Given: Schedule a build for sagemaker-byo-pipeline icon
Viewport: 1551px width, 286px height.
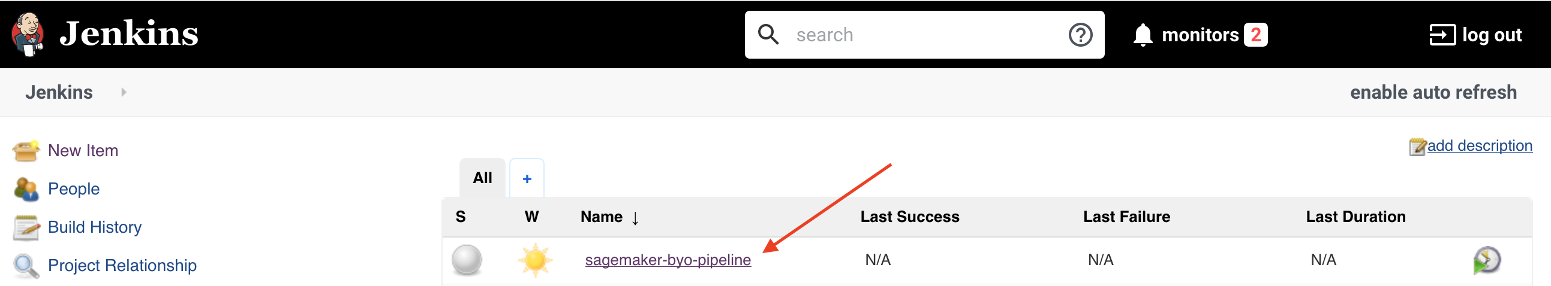Looking at the screenshot, I should click(x=1487, y=260).
